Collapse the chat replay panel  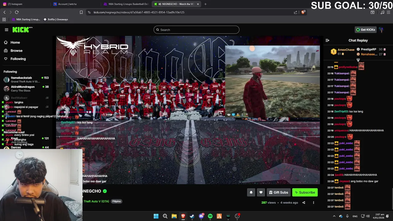327,40
